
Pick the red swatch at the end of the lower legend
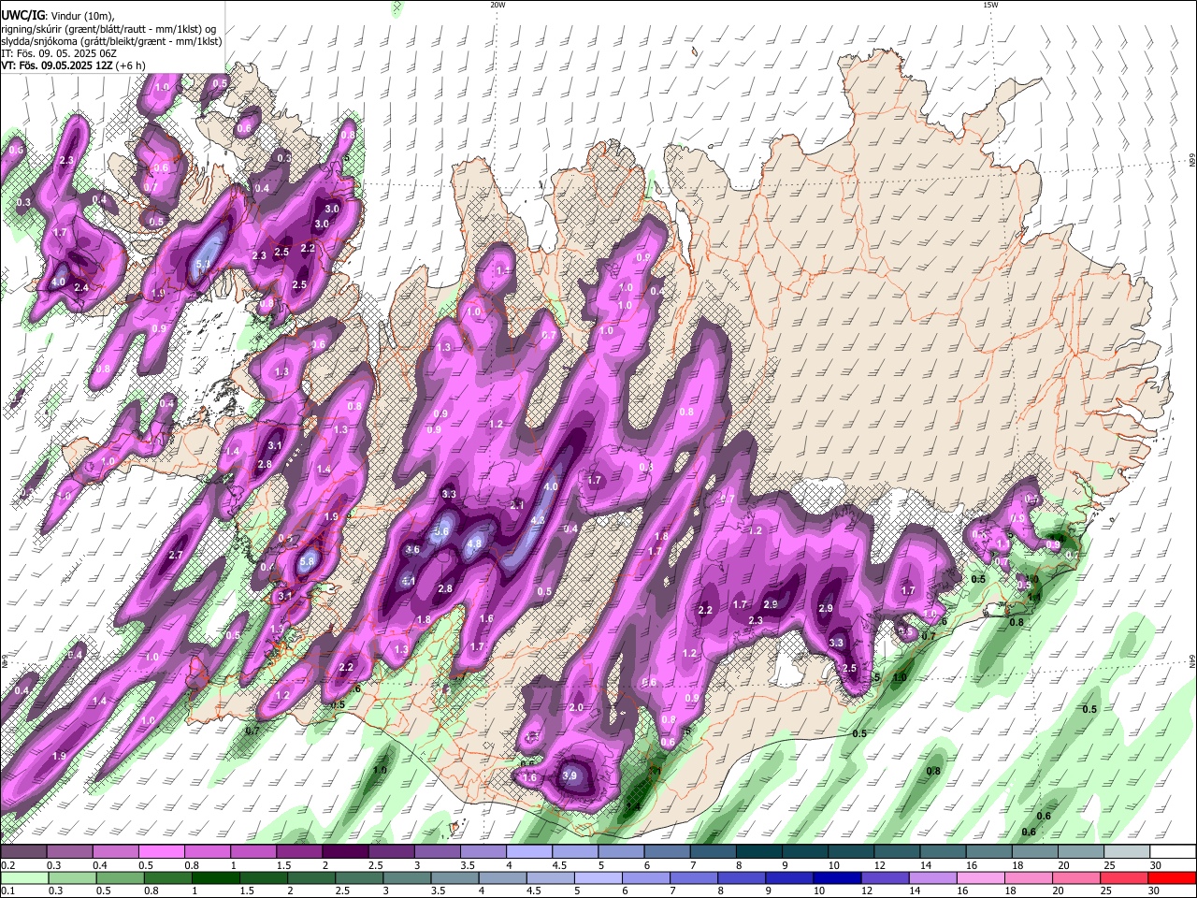click(x=1173, y=877)
